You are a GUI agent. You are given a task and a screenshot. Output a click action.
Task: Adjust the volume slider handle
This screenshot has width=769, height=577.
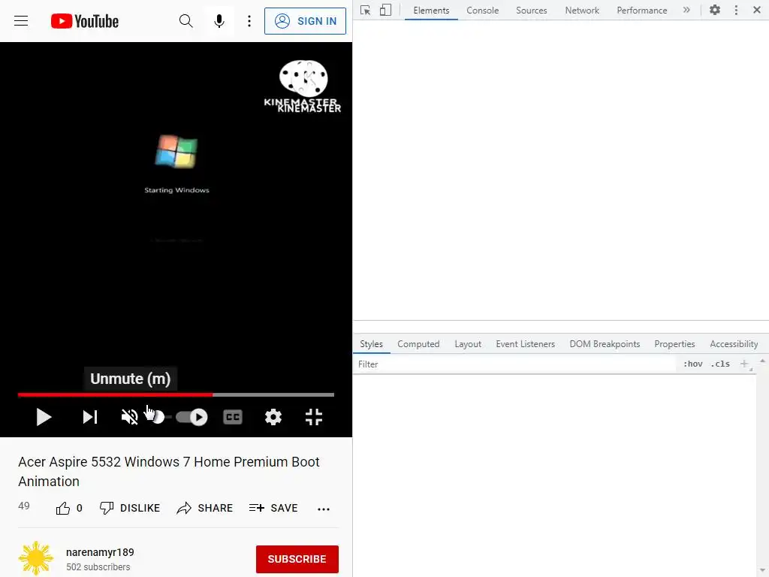(158, 417)
